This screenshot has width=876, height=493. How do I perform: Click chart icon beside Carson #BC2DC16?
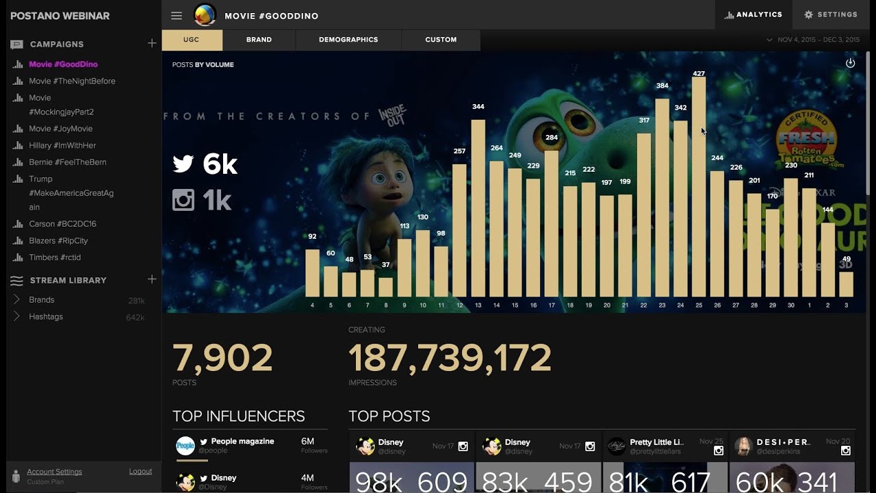point(18,225)
